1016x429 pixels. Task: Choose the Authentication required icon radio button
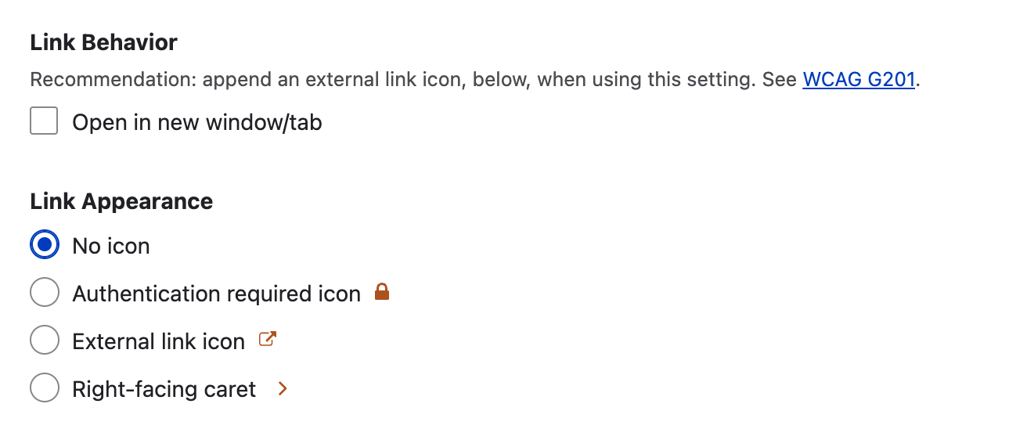pyautogui.click(x=45, y=293)
